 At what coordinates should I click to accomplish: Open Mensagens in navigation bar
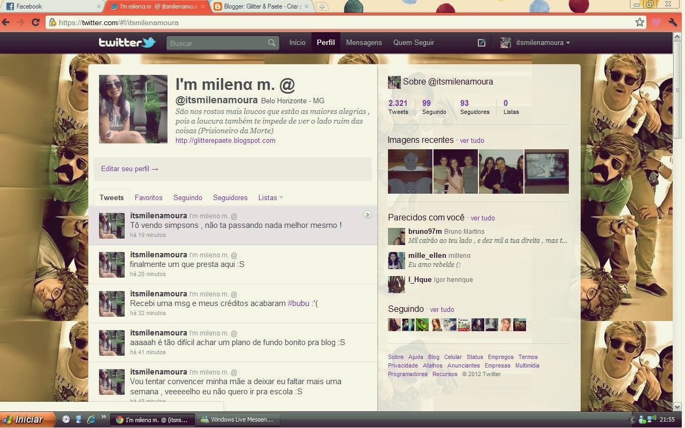click(364, 42)
